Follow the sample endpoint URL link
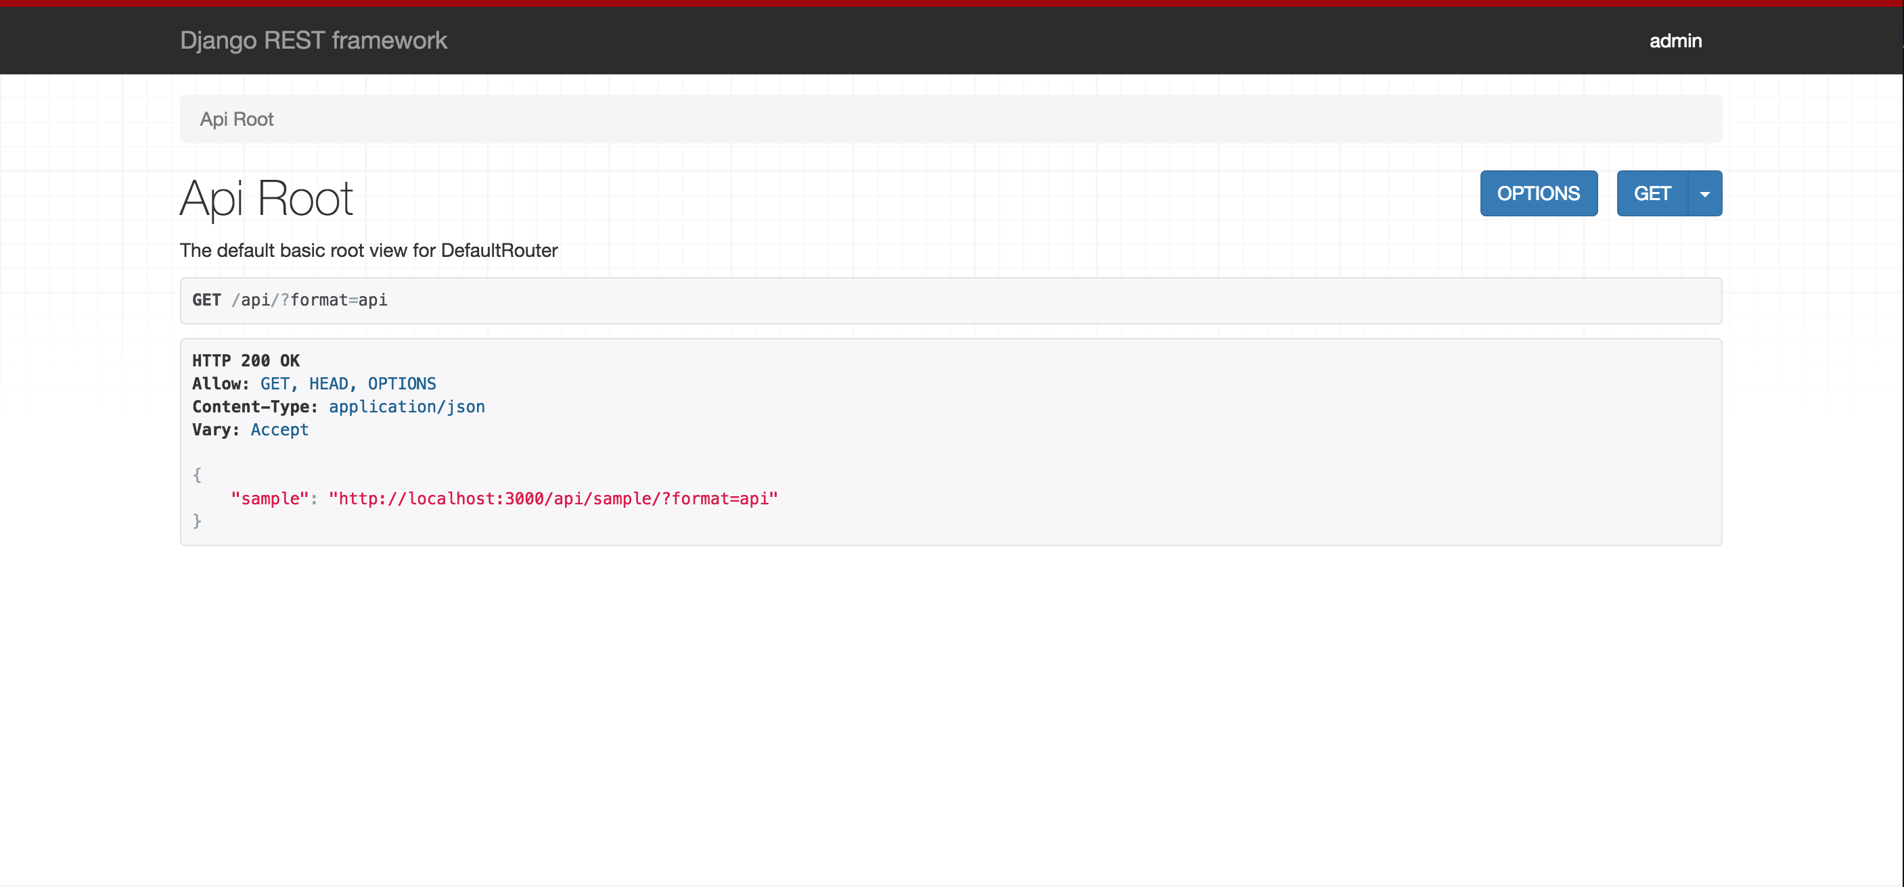 [553, 498]
